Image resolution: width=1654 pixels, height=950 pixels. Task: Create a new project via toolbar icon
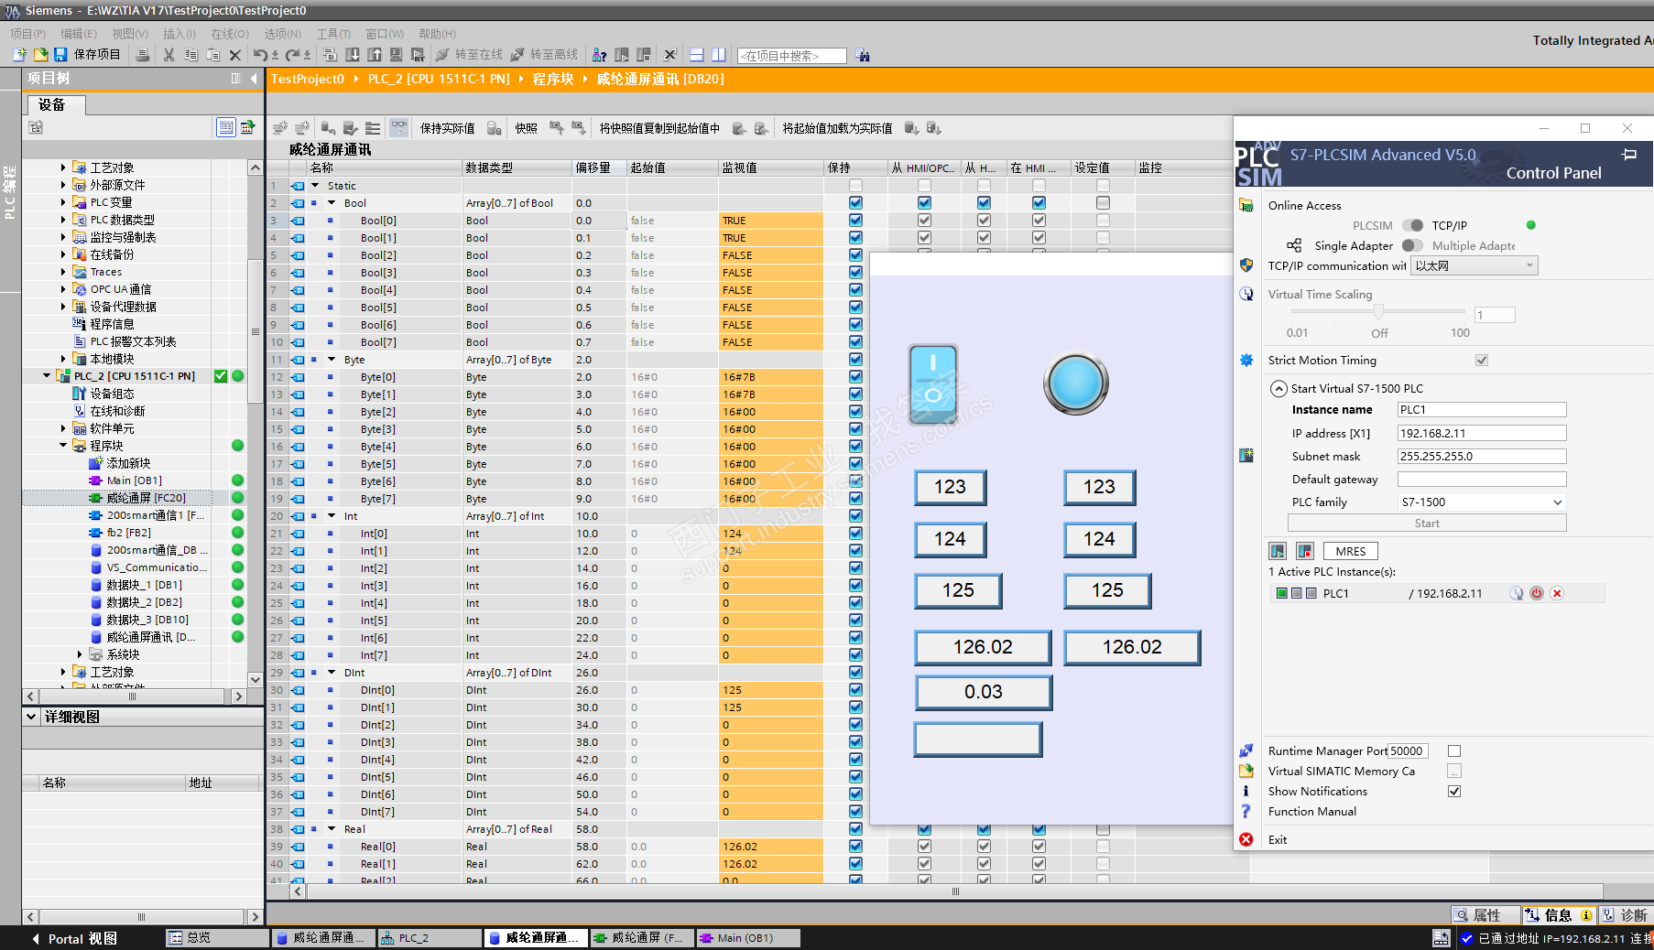pyautogui.click(x=19, y=55)
